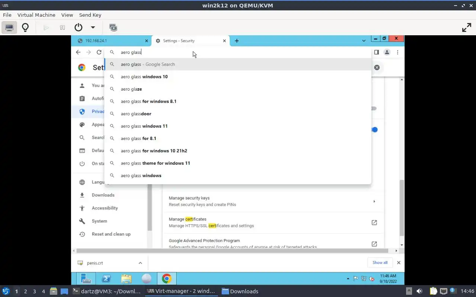Toggle the blue enabled switch in settings

(374, 130)
